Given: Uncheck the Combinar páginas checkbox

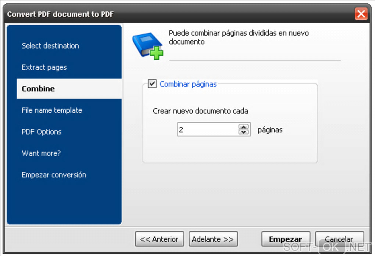Looking at the screenshot, I should click(x=152, y=84).
